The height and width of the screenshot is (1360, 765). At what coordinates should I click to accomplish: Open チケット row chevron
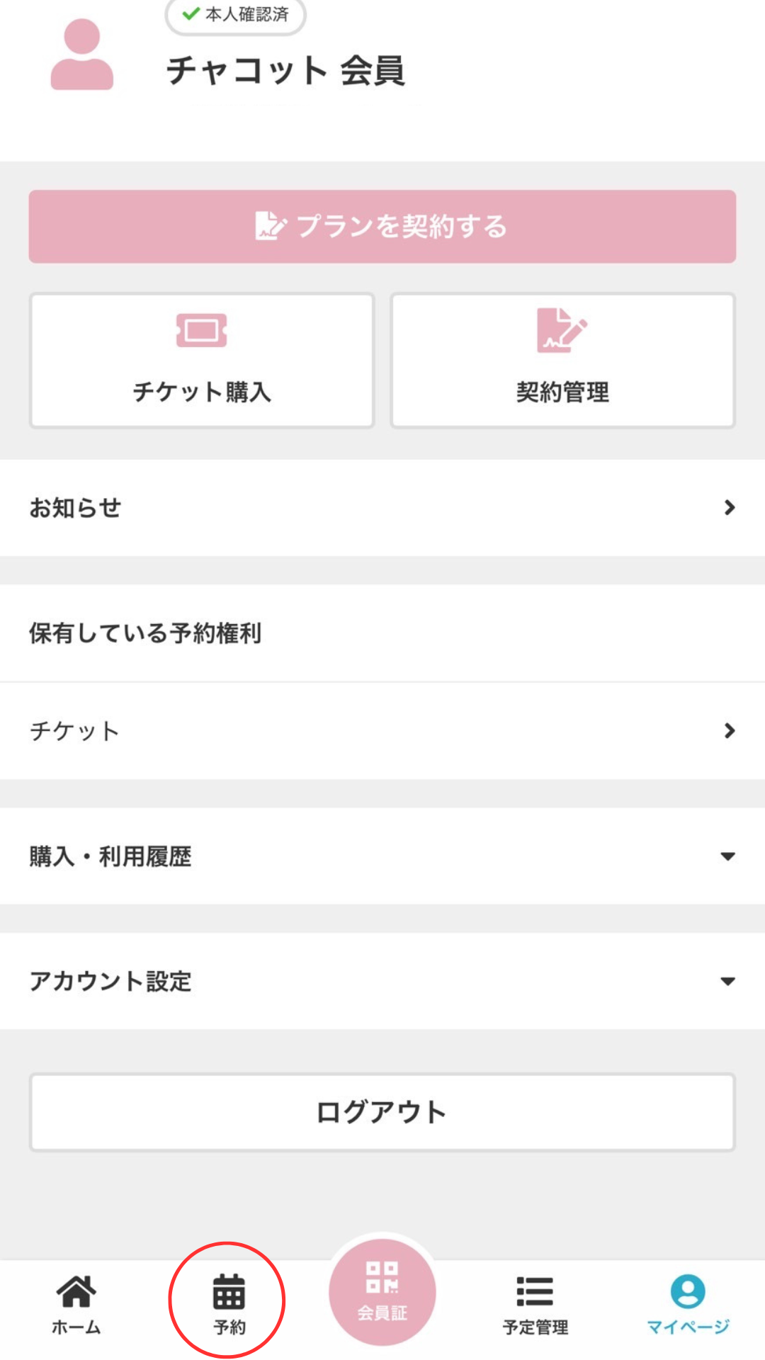coord(729,730)
